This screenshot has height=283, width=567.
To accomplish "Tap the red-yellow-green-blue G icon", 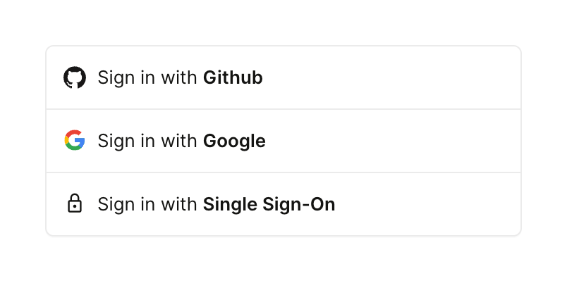I will 74,141.
